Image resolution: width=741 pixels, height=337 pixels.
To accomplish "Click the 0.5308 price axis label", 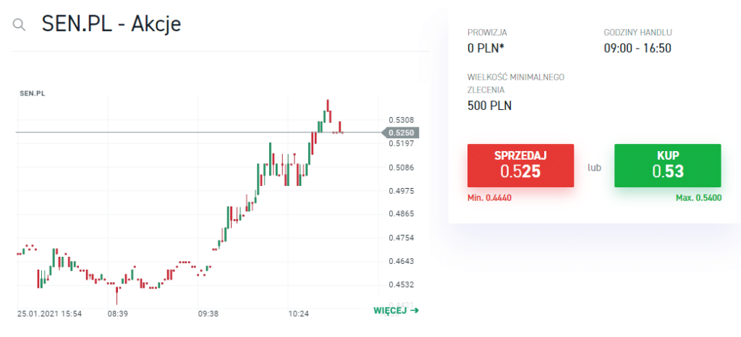I will [400, 120].
